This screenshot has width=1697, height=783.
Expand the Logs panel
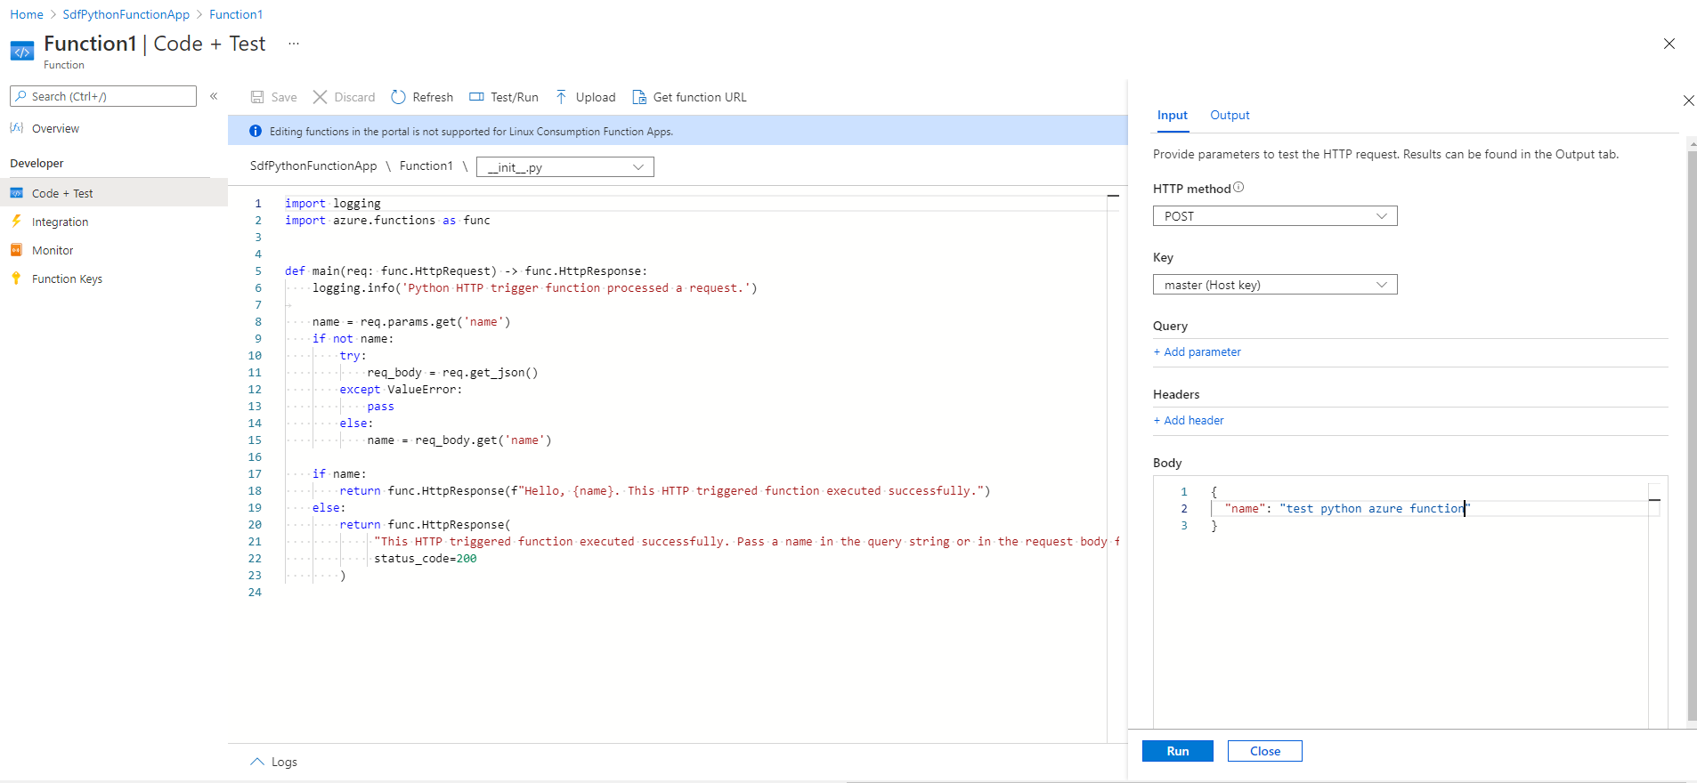(x=273, y=762)
